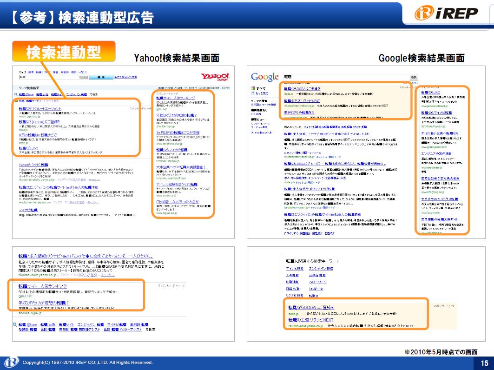Viewport: 494px width, 370px height.
Task: Open 転職ならJAC ad in Google right column
Action: 430,92
